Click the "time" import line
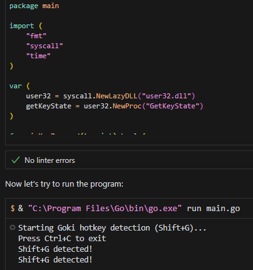Viewport: 253px width, 270px height. pyautogui.click(x=38, y=56)
